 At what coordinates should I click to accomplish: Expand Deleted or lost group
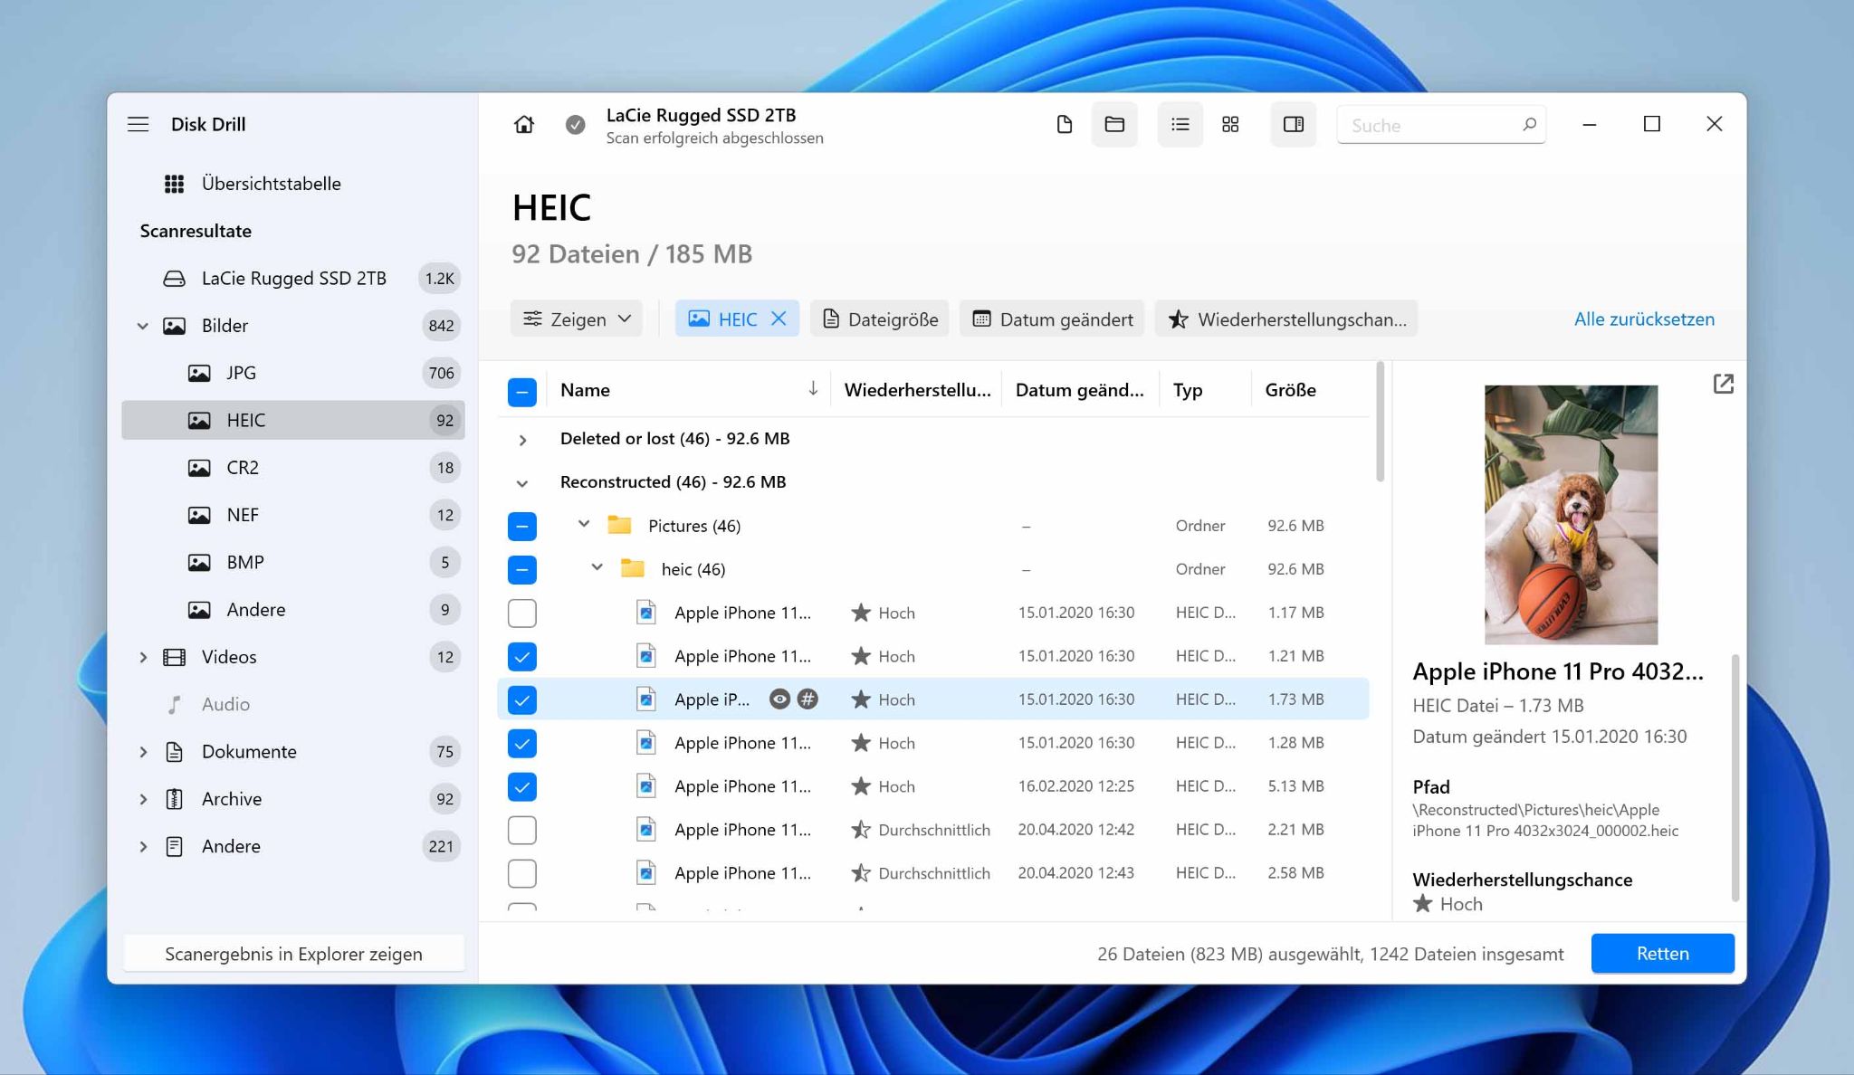(522, 440)
